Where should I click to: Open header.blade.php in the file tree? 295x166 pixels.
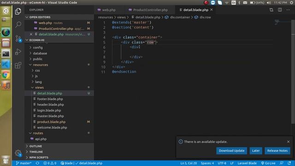59,105
